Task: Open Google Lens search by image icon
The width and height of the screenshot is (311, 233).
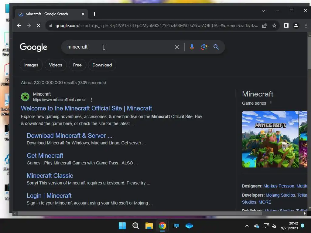Action: click(x=204, y=47)
